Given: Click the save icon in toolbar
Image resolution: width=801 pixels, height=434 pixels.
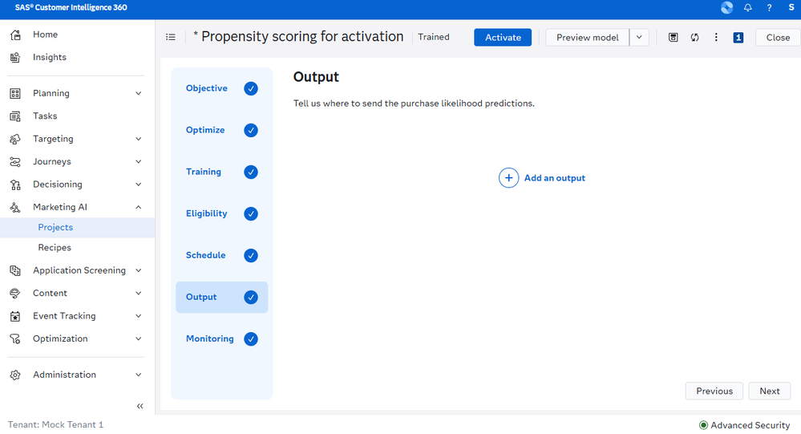Looking at the screenshot, I should coord(674,38).
